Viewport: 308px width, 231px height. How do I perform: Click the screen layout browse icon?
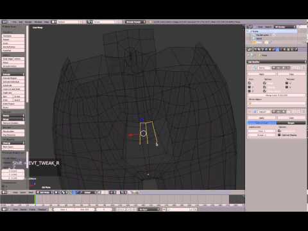tap(54, 22)
